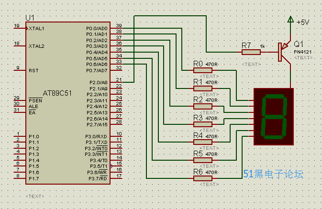Image resolution: width=322 pixels, height=209 pixels.
Task: Click the PN4121 transistor part label
Action: [303, 52]
